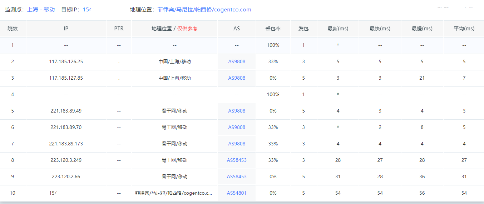Screen dimensions: 484x204
Task: Open the 菲律宾/马尼拉/帕西格/cogentco.com location link at top
Action: 204,10
